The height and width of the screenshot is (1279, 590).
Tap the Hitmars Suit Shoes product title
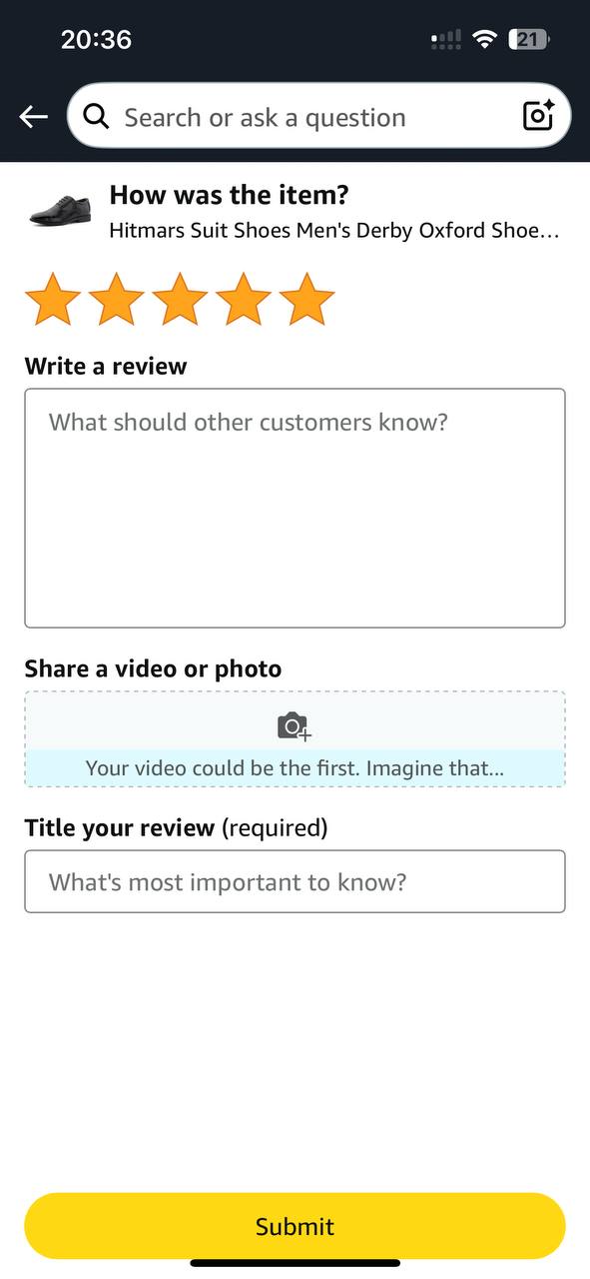coord(333,231)
